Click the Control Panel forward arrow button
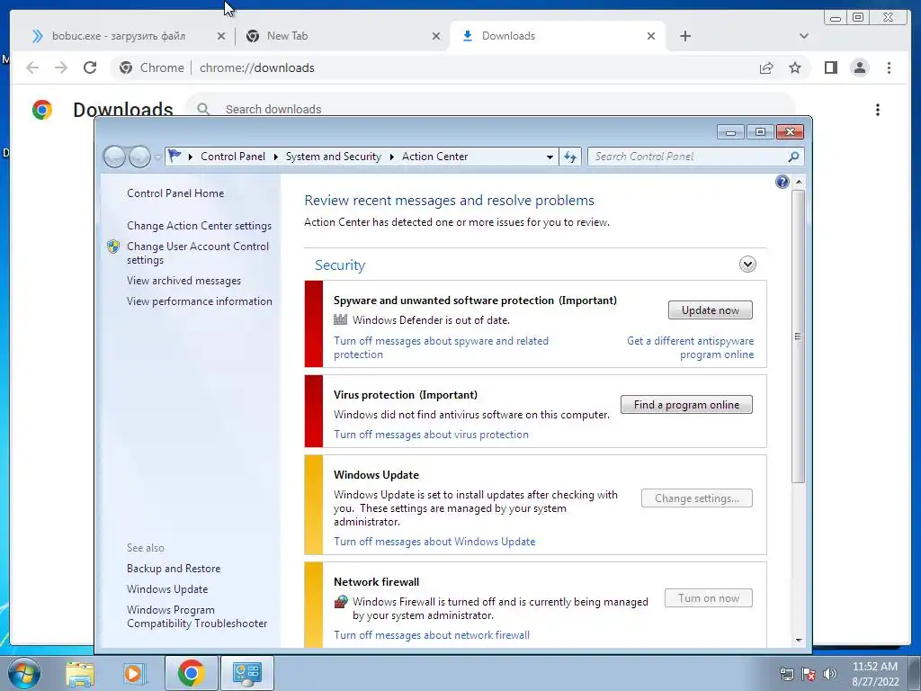921x691 pixels. (x=139, y=157)
